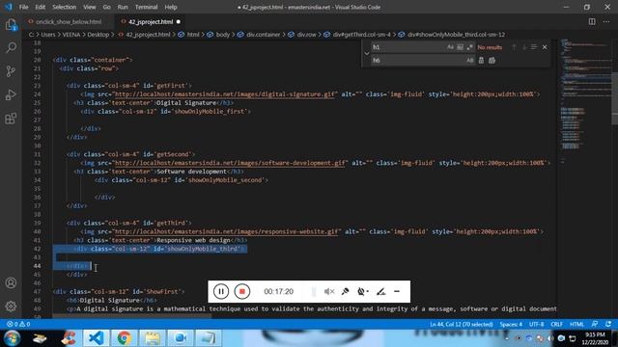Stop the screen recording
This screenshot has height=347, width=618.
point(242,291)
